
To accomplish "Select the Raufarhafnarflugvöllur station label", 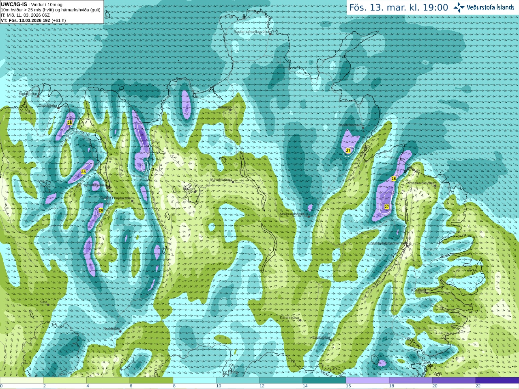I will tap(251, 32).
